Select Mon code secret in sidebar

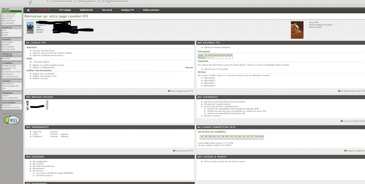[8, 16]
